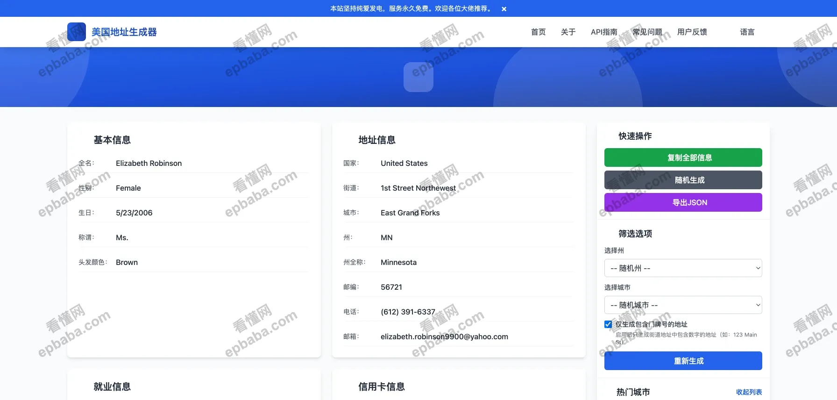The image size is (837, 400).
Task: Click the phone number (612) 391-6337
Action: pos(408,312)
